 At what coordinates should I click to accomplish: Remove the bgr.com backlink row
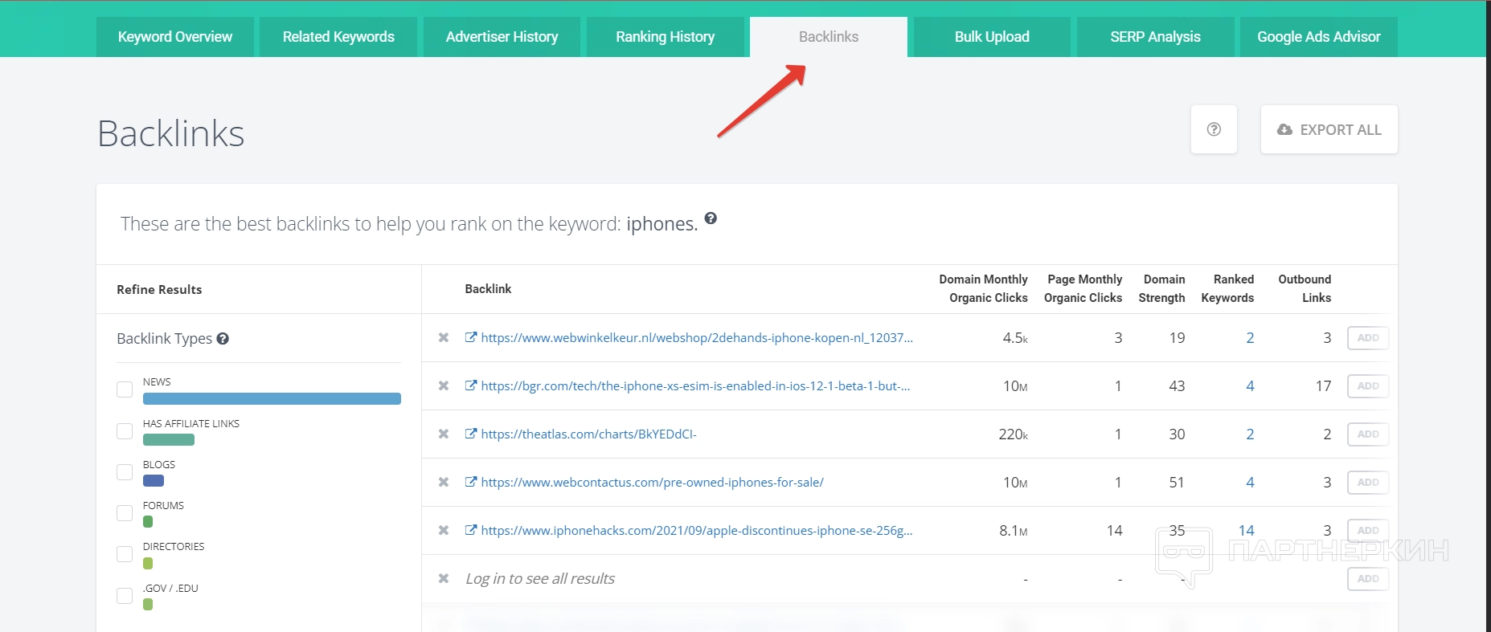click(x=443, y=386)
